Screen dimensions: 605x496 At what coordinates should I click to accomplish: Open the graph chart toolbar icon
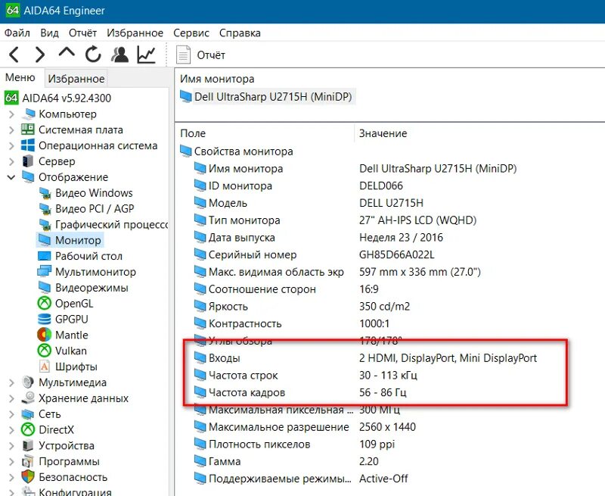pyautogui.click(x=146, y=55)
